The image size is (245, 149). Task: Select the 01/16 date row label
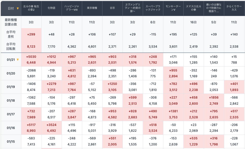[11, 128]
